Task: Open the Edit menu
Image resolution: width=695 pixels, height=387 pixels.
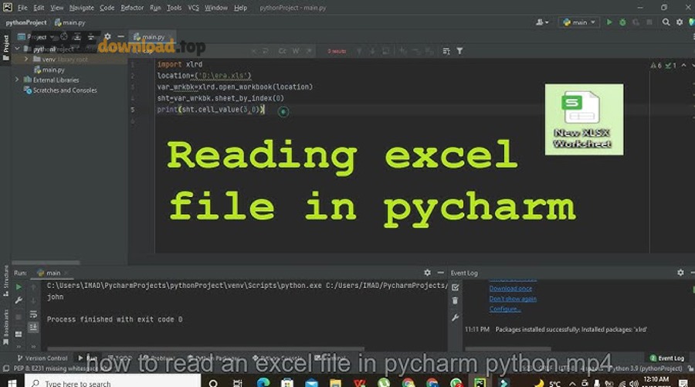Action: click(39, 8)
